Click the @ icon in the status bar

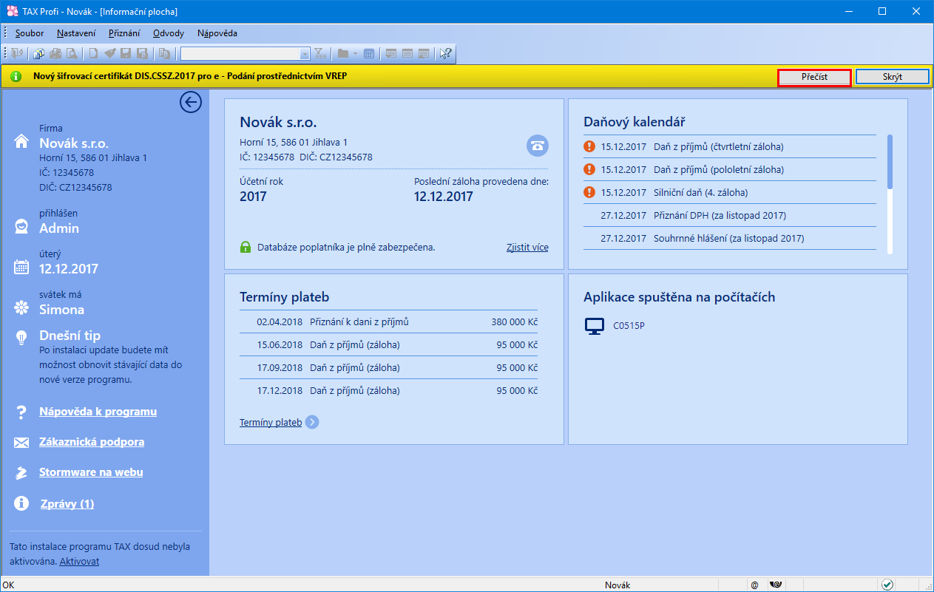click(755, 585)
